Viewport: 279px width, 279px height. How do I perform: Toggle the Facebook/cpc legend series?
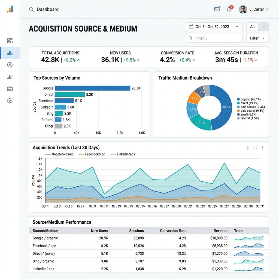[x=92, y=154]
